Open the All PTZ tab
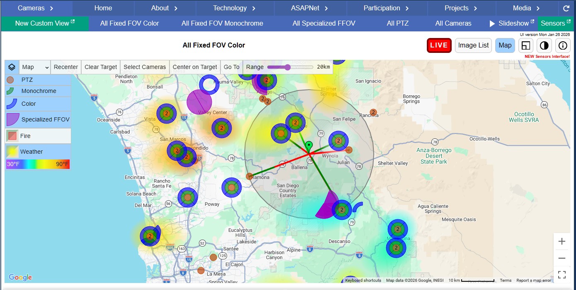 point(397,23)
